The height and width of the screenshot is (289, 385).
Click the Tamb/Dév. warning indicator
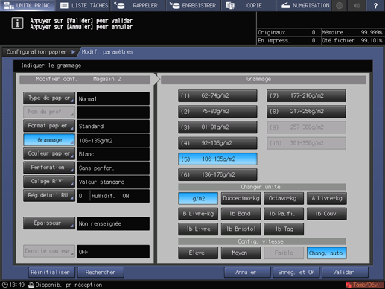click(364, 285)
